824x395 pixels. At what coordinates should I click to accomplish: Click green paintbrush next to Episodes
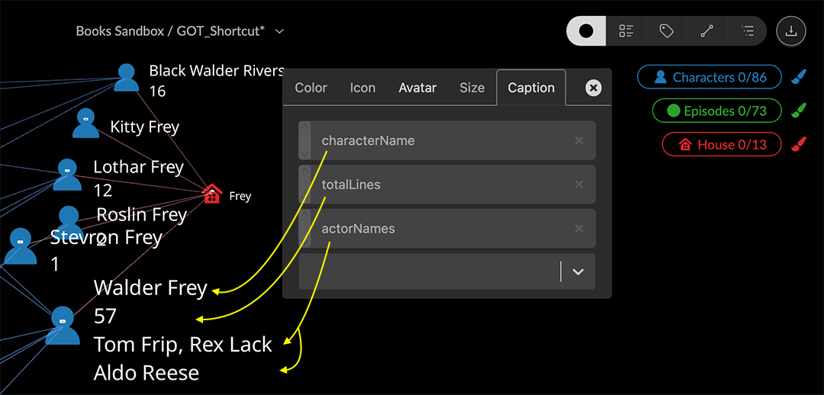coord(798,111)
